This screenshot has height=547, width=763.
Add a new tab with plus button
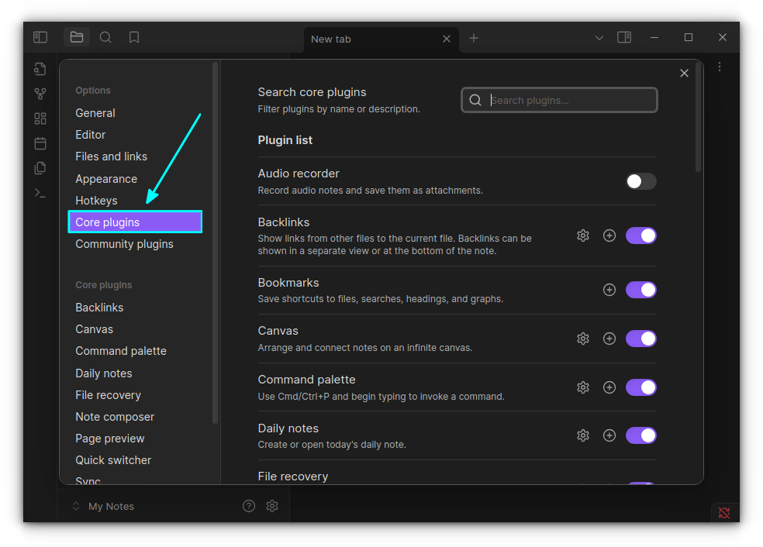474,38
